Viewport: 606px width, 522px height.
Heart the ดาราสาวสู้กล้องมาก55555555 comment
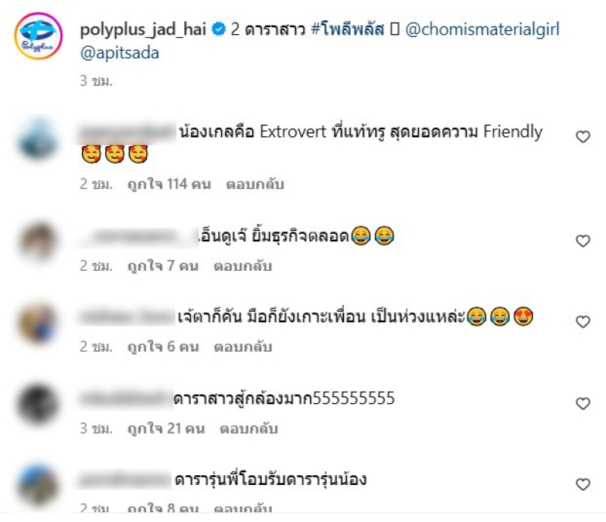click(583, 403)
